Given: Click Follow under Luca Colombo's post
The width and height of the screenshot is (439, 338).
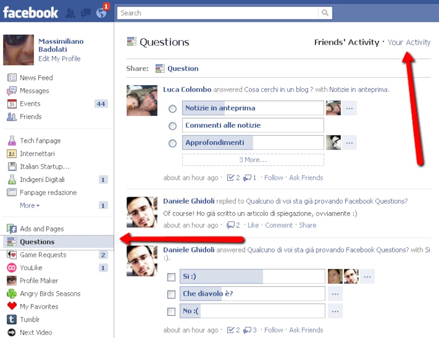Looking at the screenshot, I should (274, 178).
